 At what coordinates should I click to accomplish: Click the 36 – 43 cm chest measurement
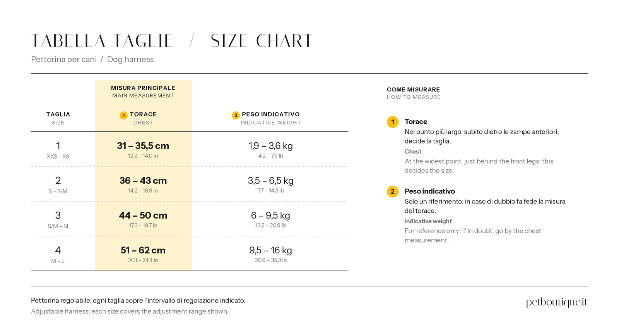143,181
